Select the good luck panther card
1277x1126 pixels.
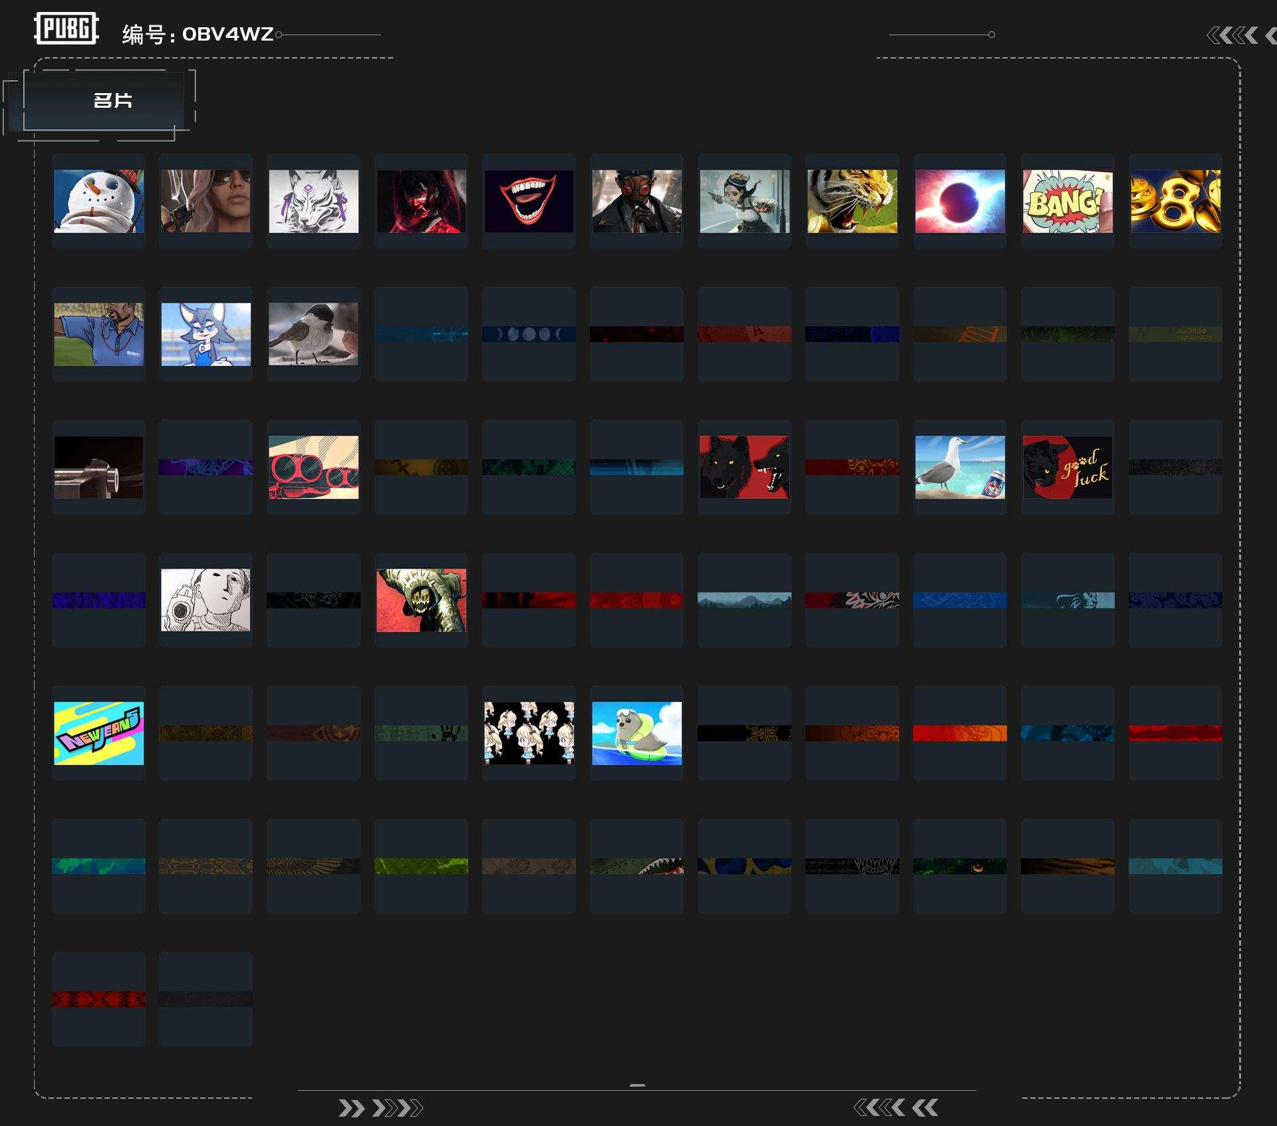(1067, 467)
